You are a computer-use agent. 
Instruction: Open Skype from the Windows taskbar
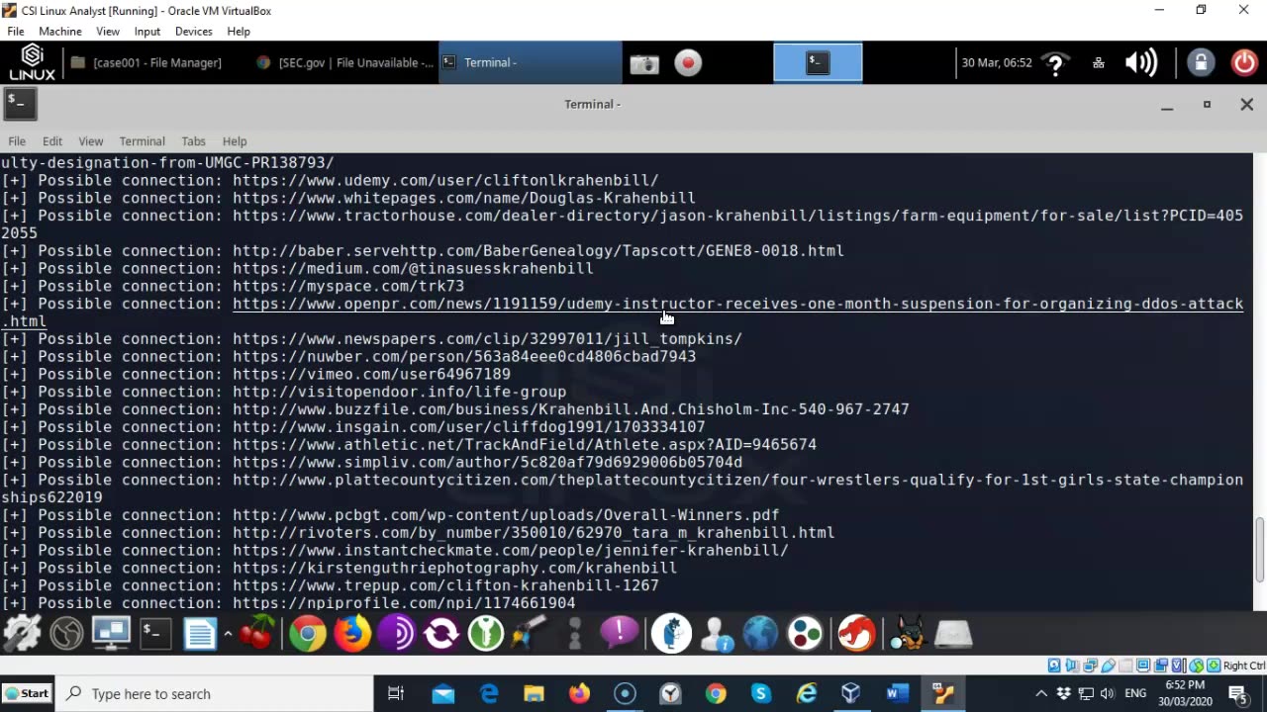point(760,693)
